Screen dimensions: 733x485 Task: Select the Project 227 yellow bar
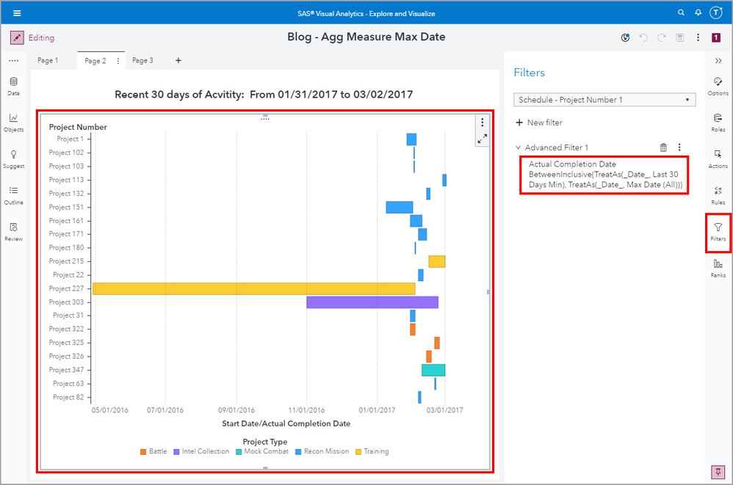(x=254, y=288)
